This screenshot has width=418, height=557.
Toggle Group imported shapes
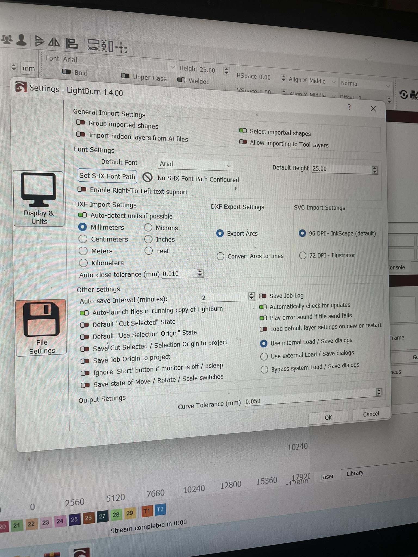[80, 122]
